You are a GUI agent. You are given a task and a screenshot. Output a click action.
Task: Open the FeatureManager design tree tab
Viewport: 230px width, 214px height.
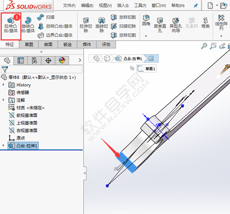[x=7, y=60]
